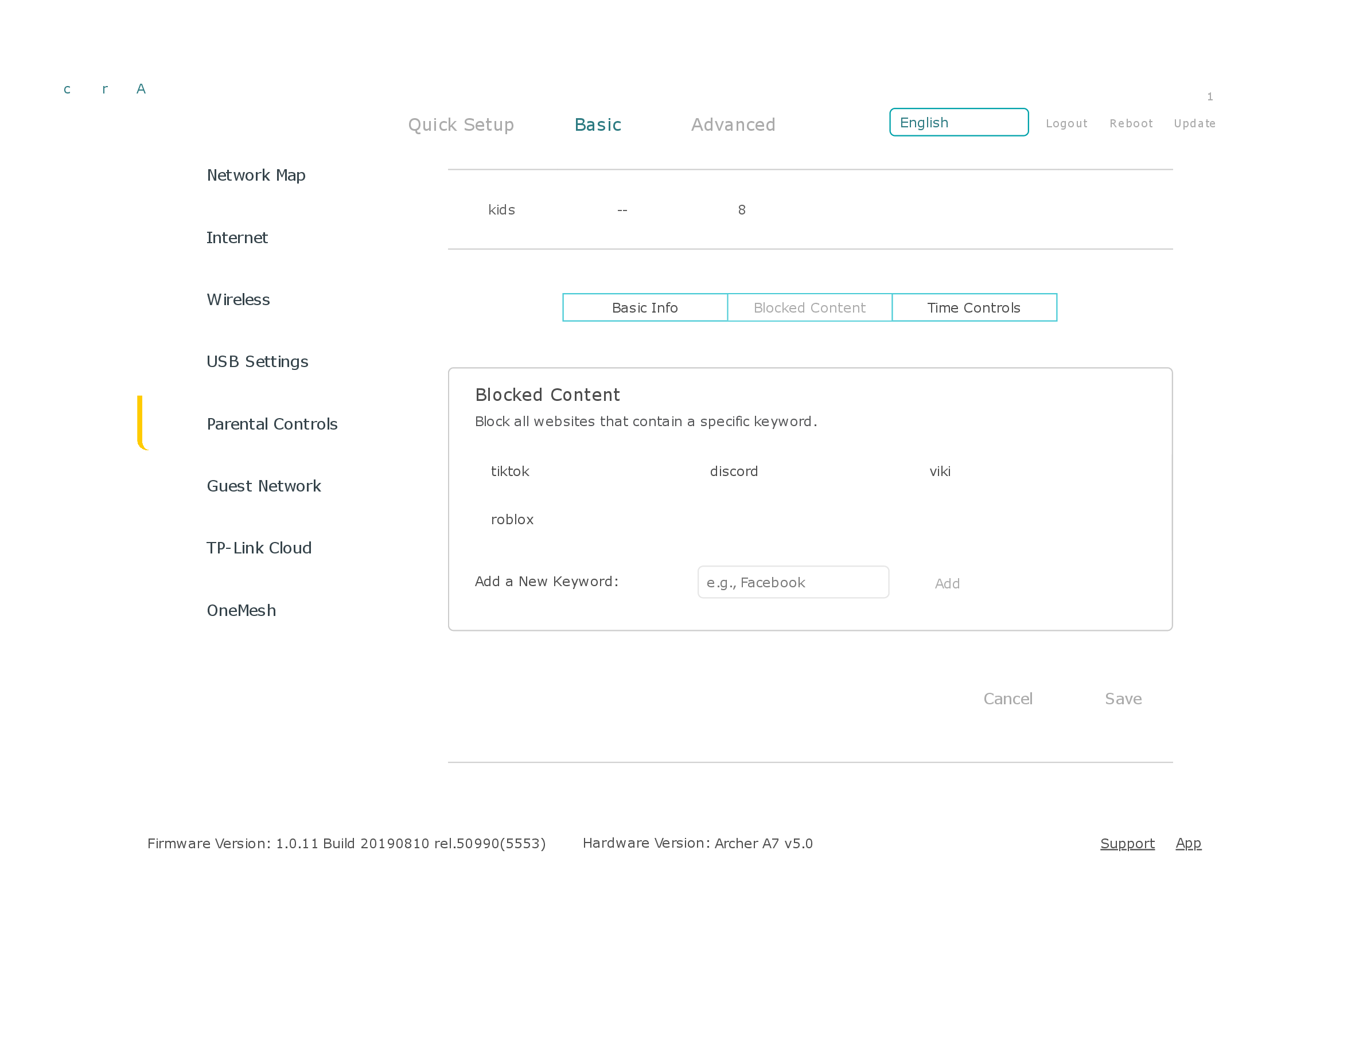Click the new keyword input field
Viewport: 1363px width, 1053px height.
click(793, 582)
